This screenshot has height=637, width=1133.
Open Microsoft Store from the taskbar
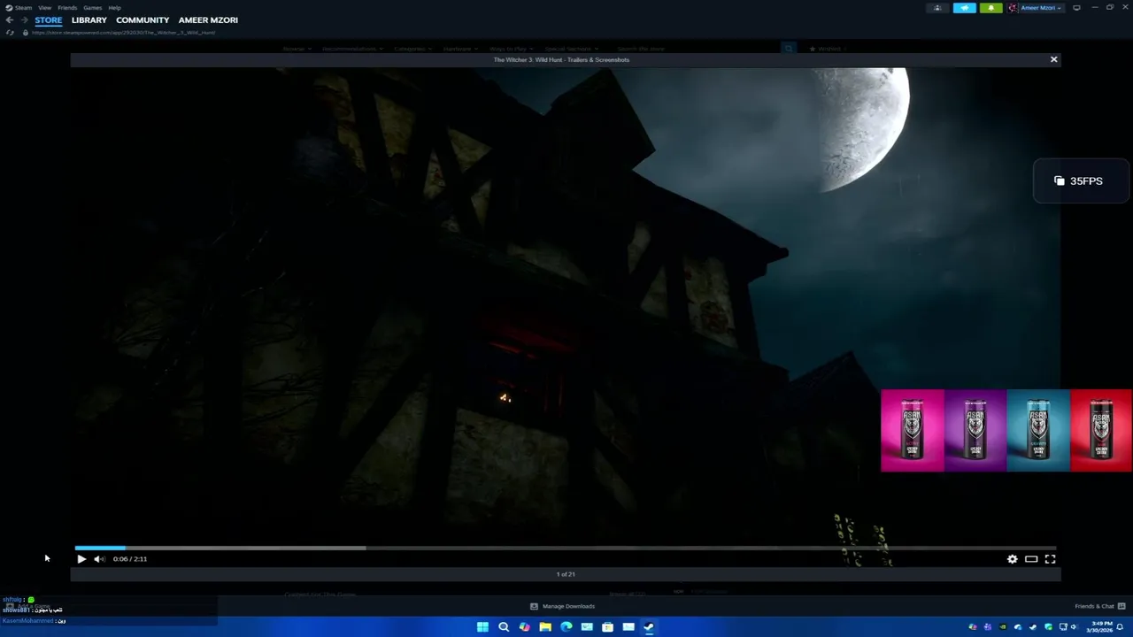coord(607,626)
